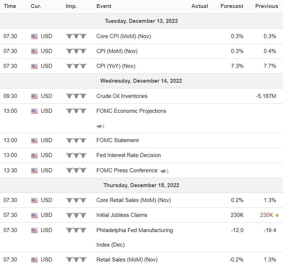
Task: Click the US flag in Crude Oil Inventories row
Action: tap(34, 96)
